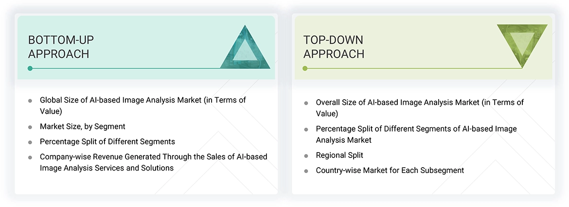
Task: Click the Market Size, by Segment item
Action: [83, 126]
